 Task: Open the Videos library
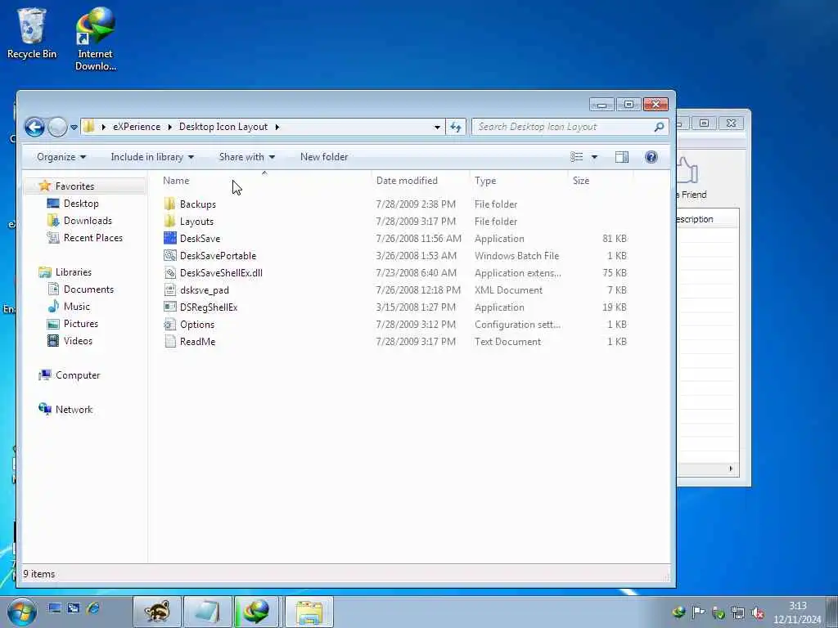point(78,341)
